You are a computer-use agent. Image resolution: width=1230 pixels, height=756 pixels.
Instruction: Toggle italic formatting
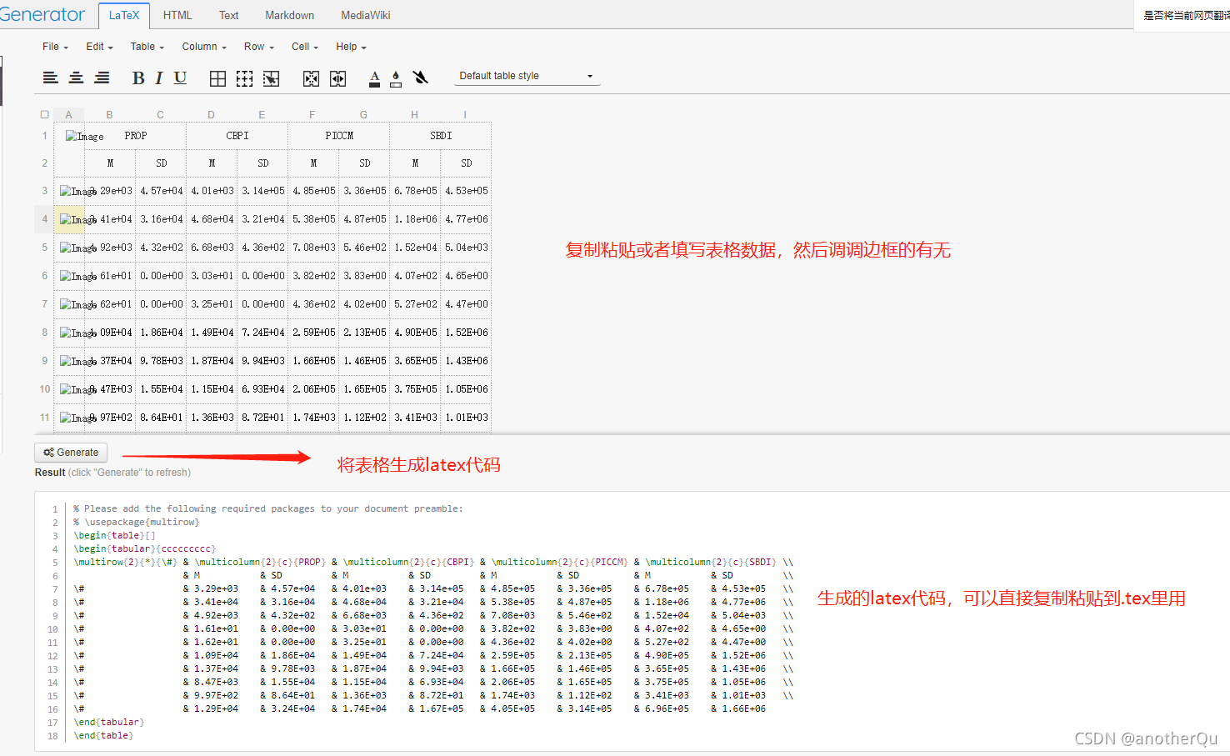pyautogui.click(x=158, y=78)
